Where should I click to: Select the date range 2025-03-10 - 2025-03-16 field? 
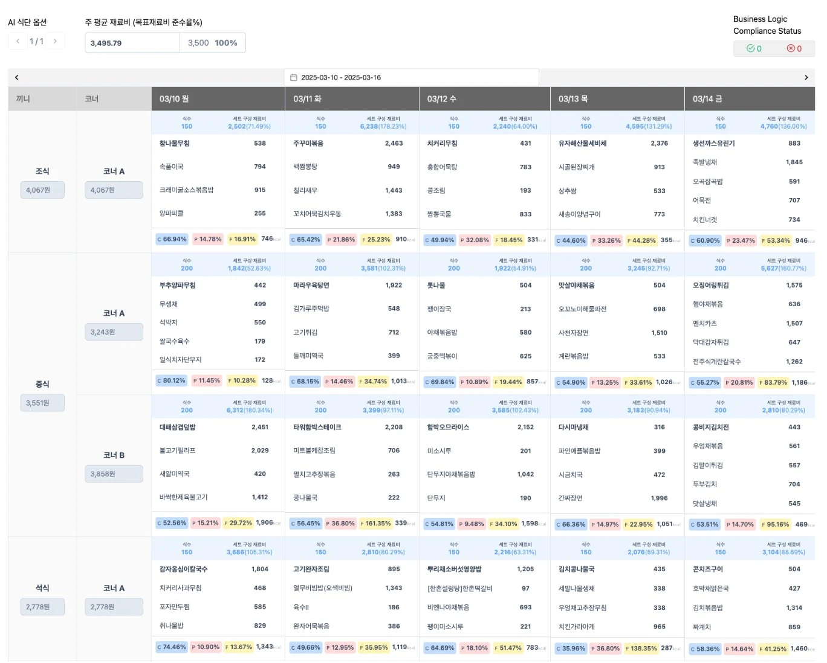pos(411,77)
